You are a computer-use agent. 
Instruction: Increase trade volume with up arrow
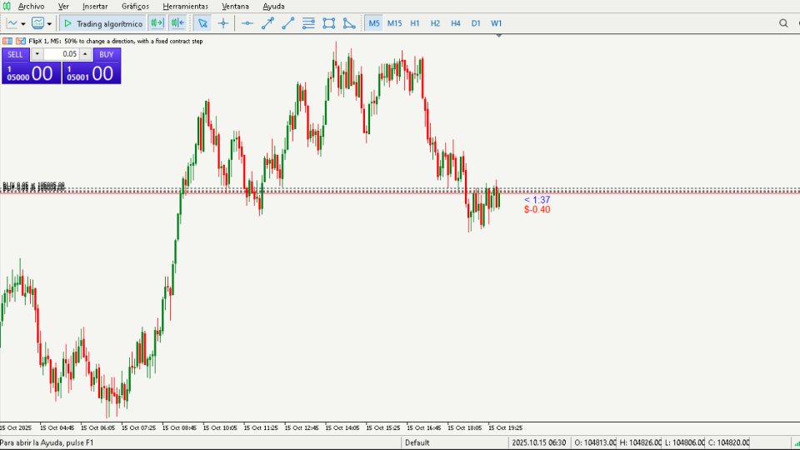[x=85, y=54]
